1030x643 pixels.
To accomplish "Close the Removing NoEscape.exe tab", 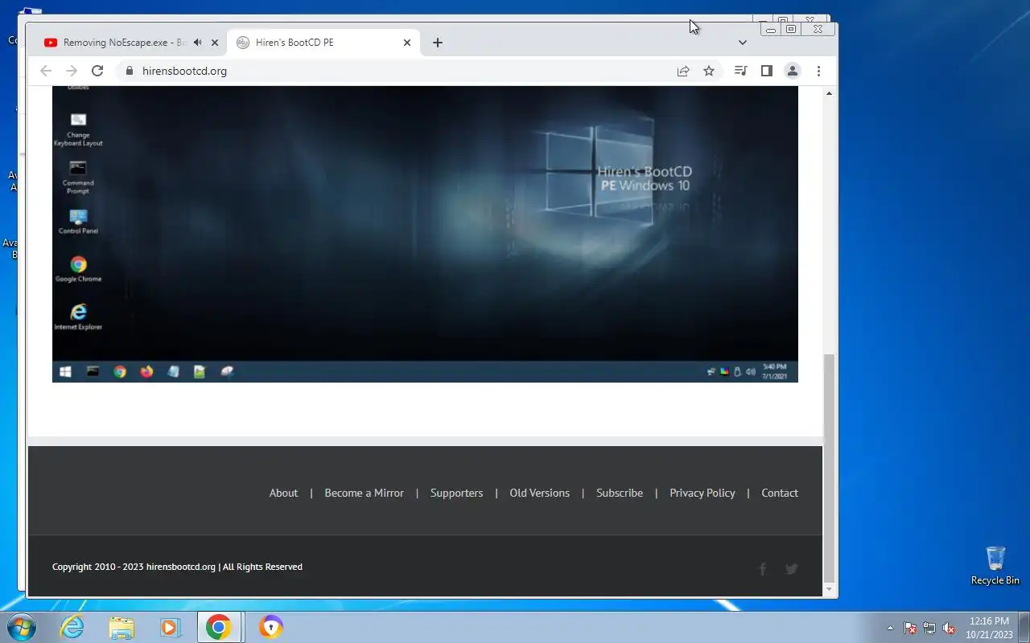I will pyautogui.click(x=215, y=43).
